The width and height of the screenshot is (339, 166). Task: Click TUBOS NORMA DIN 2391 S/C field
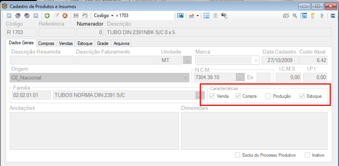coord(124,95)
